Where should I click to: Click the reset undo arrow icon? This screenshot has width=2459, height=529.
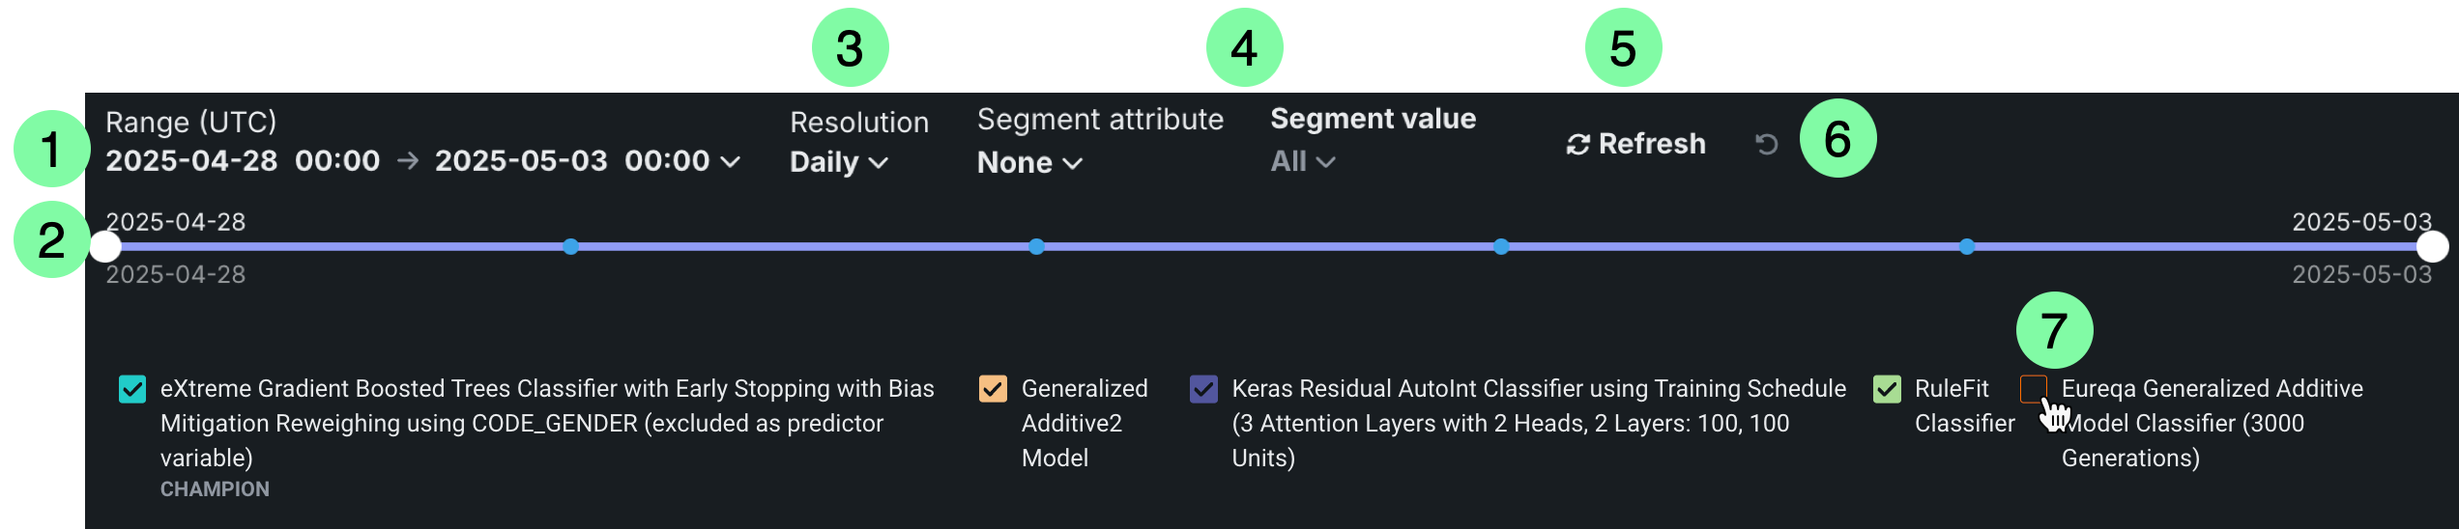pyautogui.click(x=1766, y=144)
